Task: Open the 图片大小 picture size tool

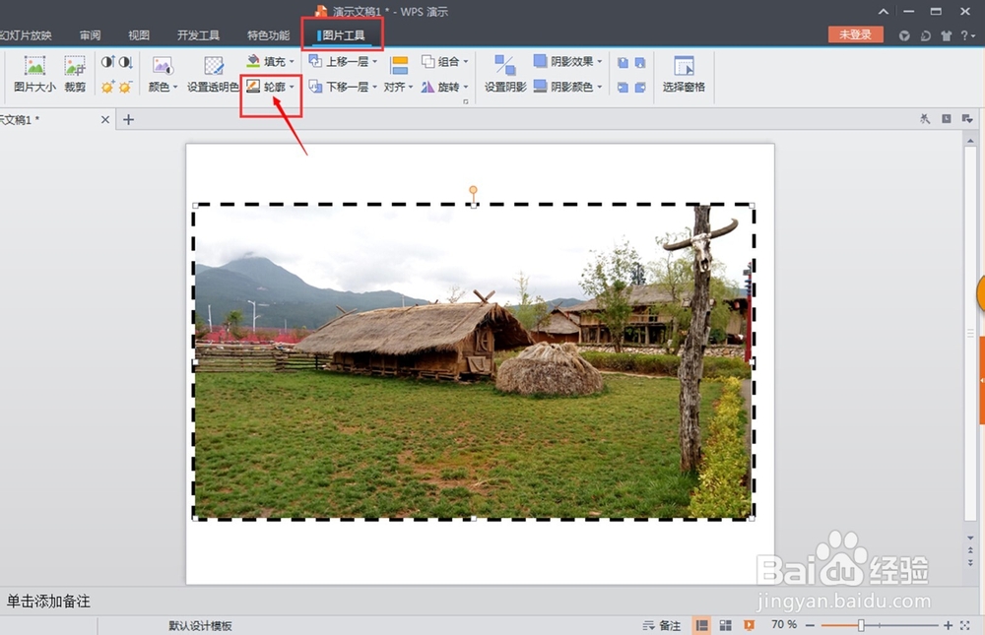Action: click(34, 74)
